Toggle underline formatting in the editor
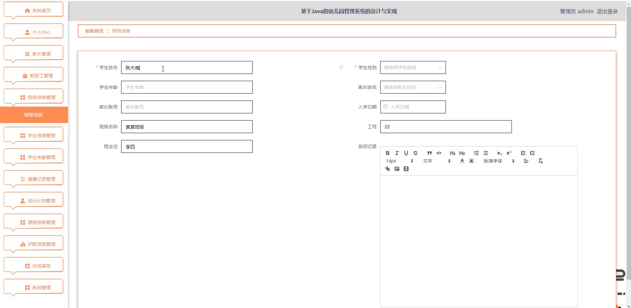The height and width of the screenshot is (308, 631). 406,153
